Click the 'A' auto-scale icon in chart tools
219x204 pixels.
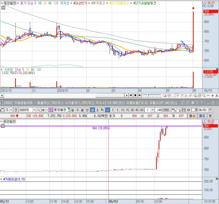tap(217, 96)
